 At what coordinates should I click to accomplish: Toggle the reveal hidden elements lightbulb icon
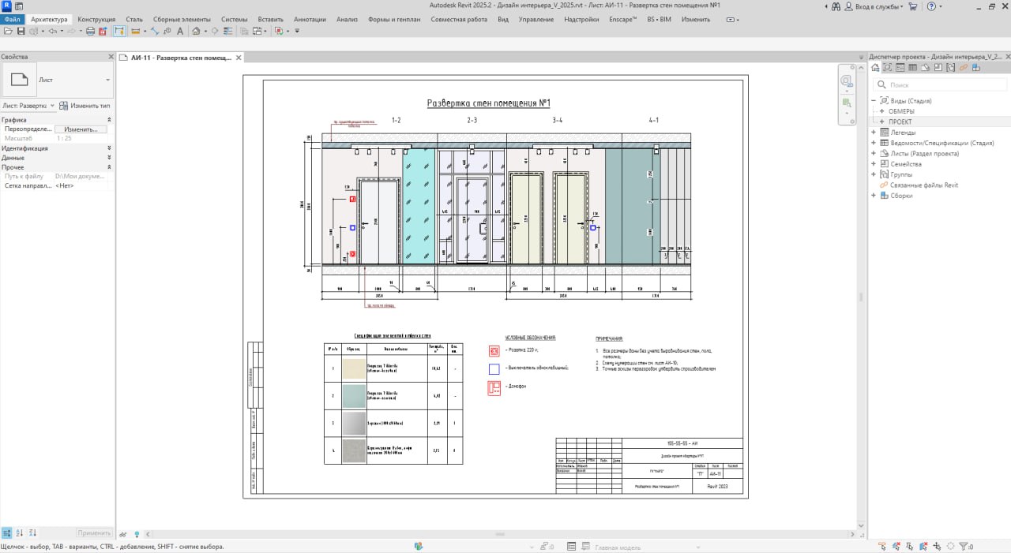(x=136, y=534)
